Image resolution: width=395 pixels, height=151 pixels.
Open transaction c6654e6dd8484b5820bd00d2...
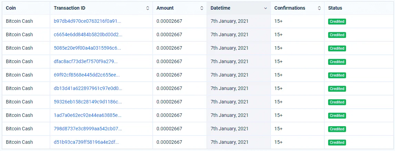[x=88, y=34]
